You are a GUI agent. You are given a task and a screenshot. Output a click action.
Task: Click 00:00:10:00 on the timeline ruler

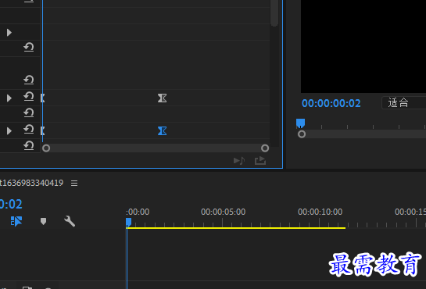pyautogui.click(x=320, y=212)
